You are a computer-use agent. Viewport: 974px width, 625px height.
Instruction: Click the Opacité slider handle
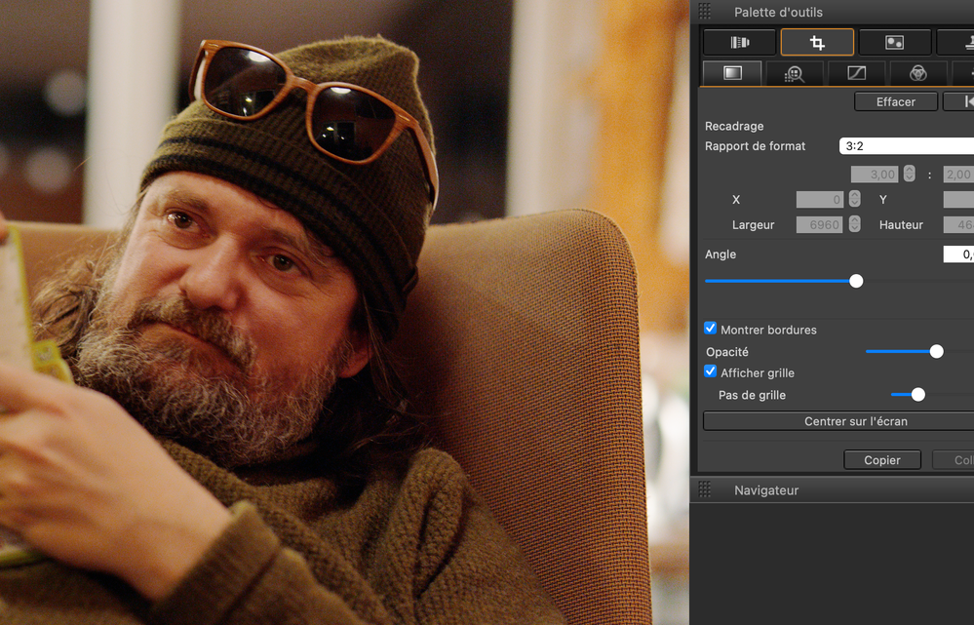click(936, 351)
